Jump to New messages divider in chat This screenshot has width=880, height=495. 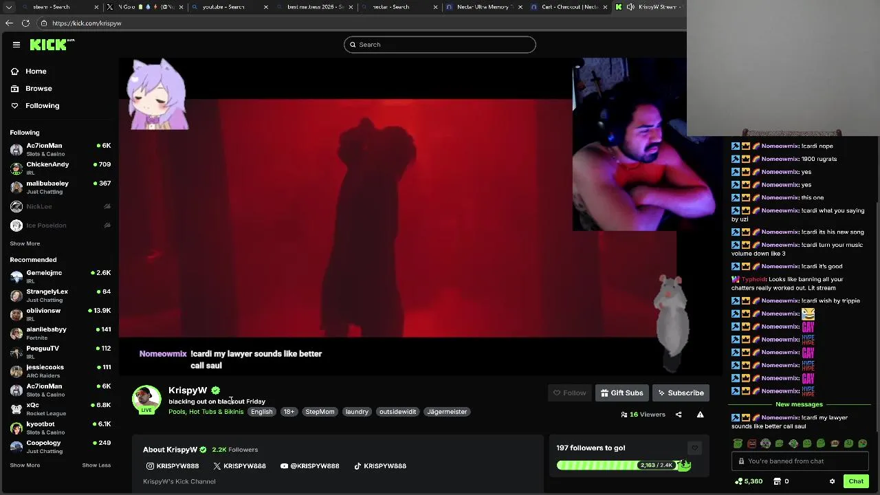click(799, 404)
